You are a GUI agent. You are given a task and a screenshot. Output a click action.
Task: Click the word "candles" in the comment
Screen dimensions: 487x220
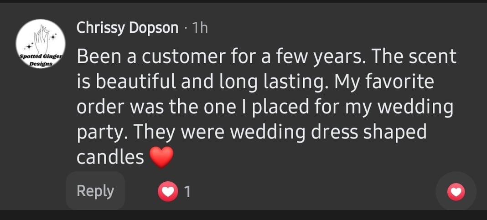coord(110,157)
